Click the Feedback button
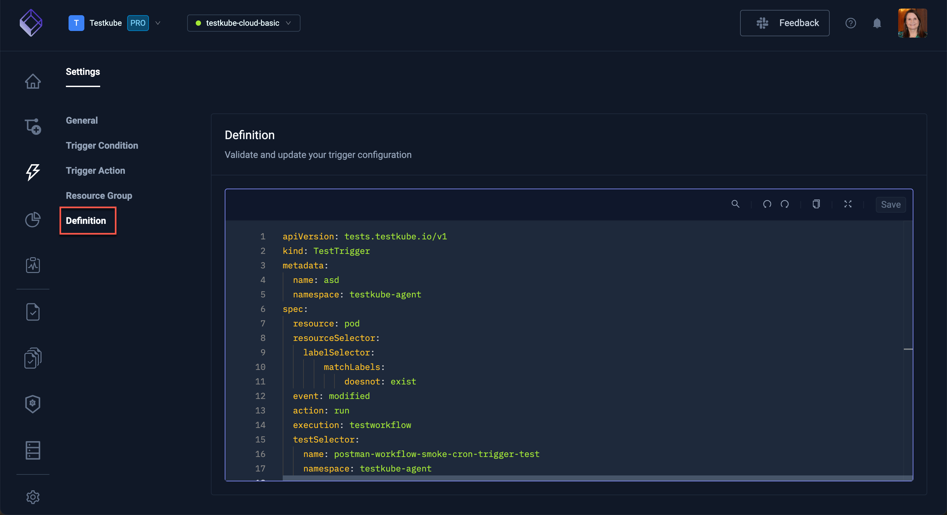The width and height of the screenshot is (947, 515). 784,23
